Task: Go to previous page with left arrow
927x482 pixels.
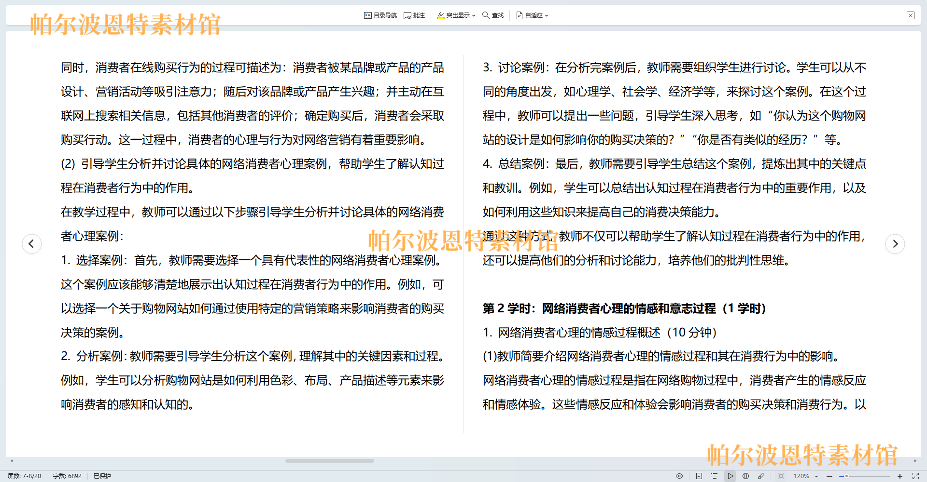Action: 32,244
